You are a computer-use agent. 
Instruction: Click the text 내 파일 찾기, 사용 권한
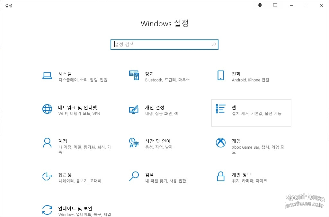165,180
